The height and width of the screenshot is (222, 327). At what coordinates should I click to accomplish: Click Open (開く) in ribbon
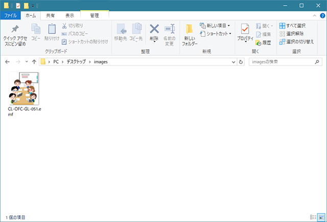coord(264,26)
